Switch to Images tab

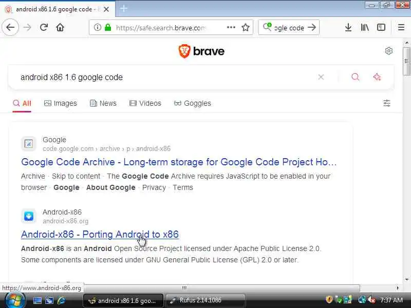point(61,104)
